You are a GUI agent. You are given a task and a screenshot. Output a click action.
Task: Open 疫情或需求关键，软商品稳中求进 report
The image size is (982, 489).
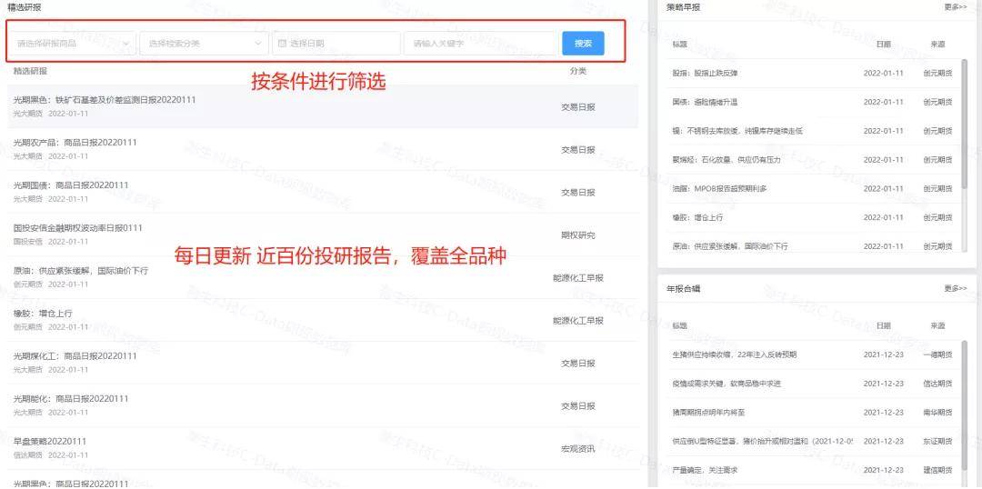pyautogui.click(x=726, y=384)
